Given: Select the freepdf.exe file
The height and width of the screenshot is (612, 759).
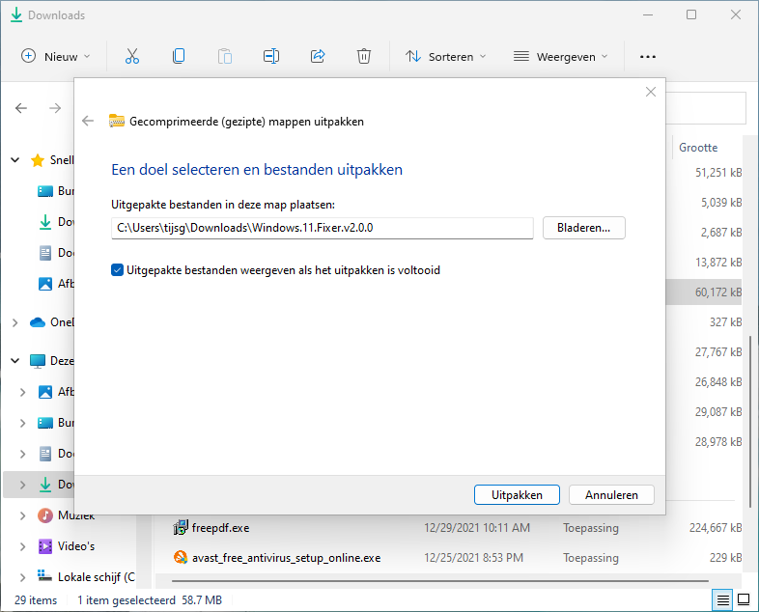Looking at the screenshot, I should [x=219, y=528].
